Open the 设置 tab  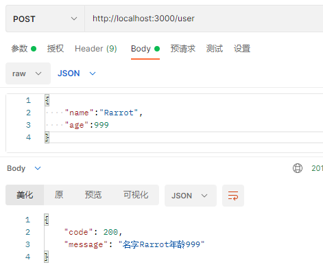(242, 49)
